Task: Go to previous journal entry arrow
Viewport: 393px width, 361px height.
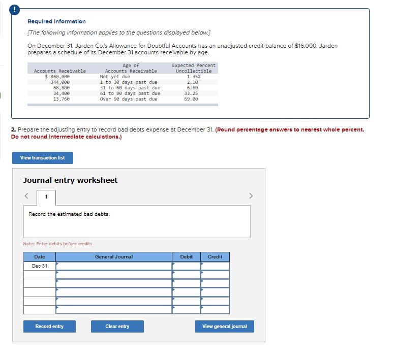Action: pos(26,195)
